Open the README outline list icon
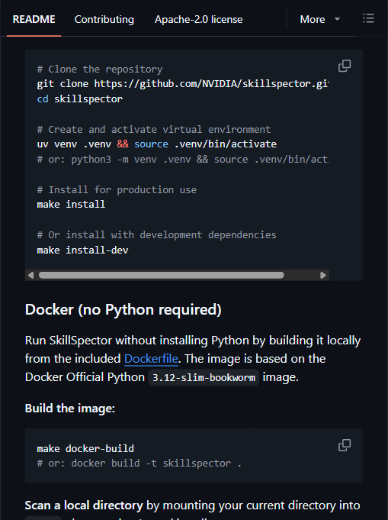This screenshot has height=520, width=388. point(368,18)
